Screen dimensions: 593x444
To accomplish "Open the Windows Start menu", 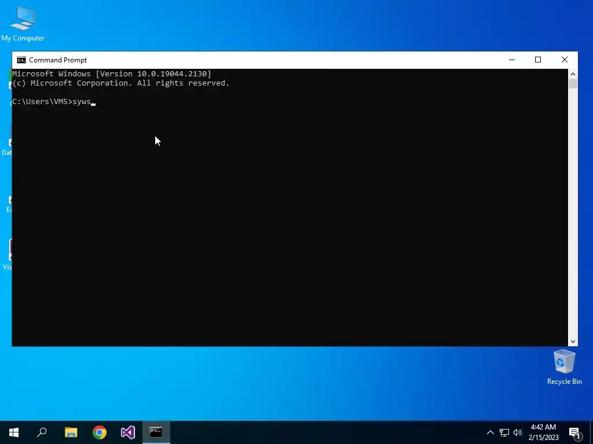I will pyautogui.click(x=14, y=432).
